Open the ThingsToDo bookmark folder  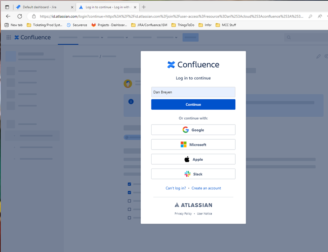(x=183, y=25)
